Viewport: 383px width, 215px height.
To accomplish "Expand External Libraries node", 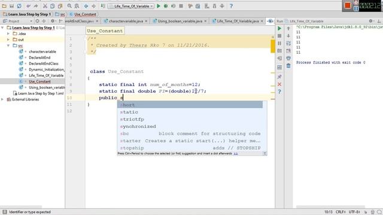I will click(x=2, y=100).
